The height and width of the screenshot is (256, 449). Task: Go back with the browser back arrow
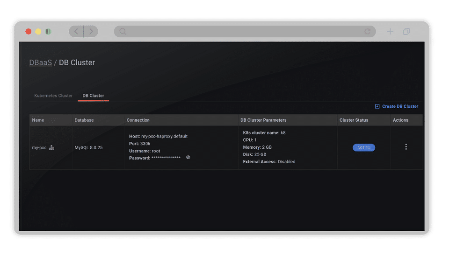click(x=76, y=31)
